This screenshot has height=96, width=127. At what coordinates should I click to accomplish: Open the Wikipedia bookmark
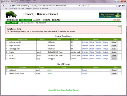[x=29, y=9]
